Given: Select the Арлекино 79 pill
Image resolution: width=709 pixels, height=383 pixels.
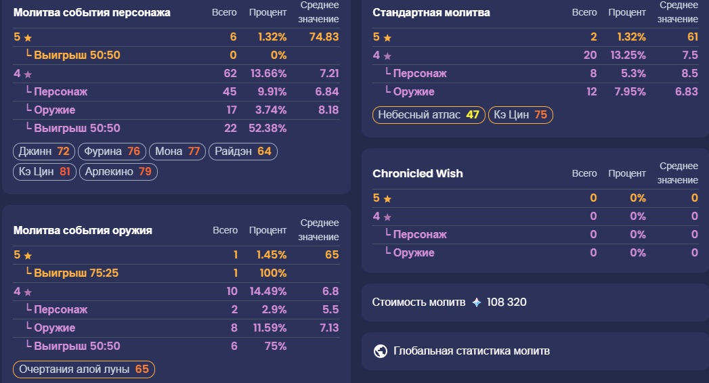Looking at the screenshot, I should 118,172.
